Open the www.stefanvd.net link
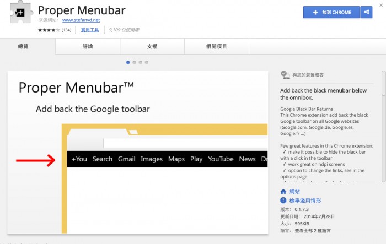 point(81,20)
